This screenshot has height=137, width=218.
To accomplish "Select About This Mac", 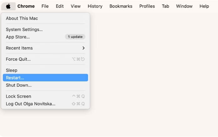I will (x=45, y=18).
